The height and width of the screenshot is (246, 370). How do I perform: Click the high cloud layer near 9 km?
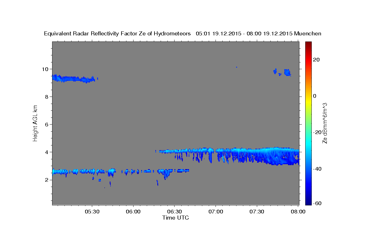tap(74, 78)
